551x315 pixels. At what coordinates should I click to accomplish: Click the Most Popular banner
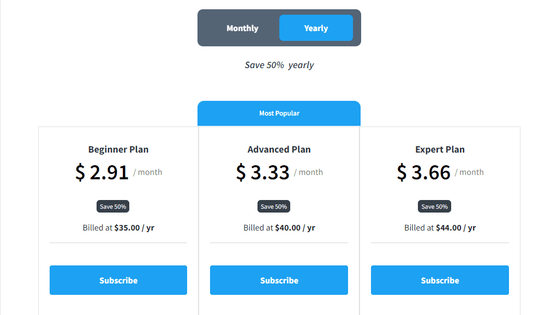[279, 113]
